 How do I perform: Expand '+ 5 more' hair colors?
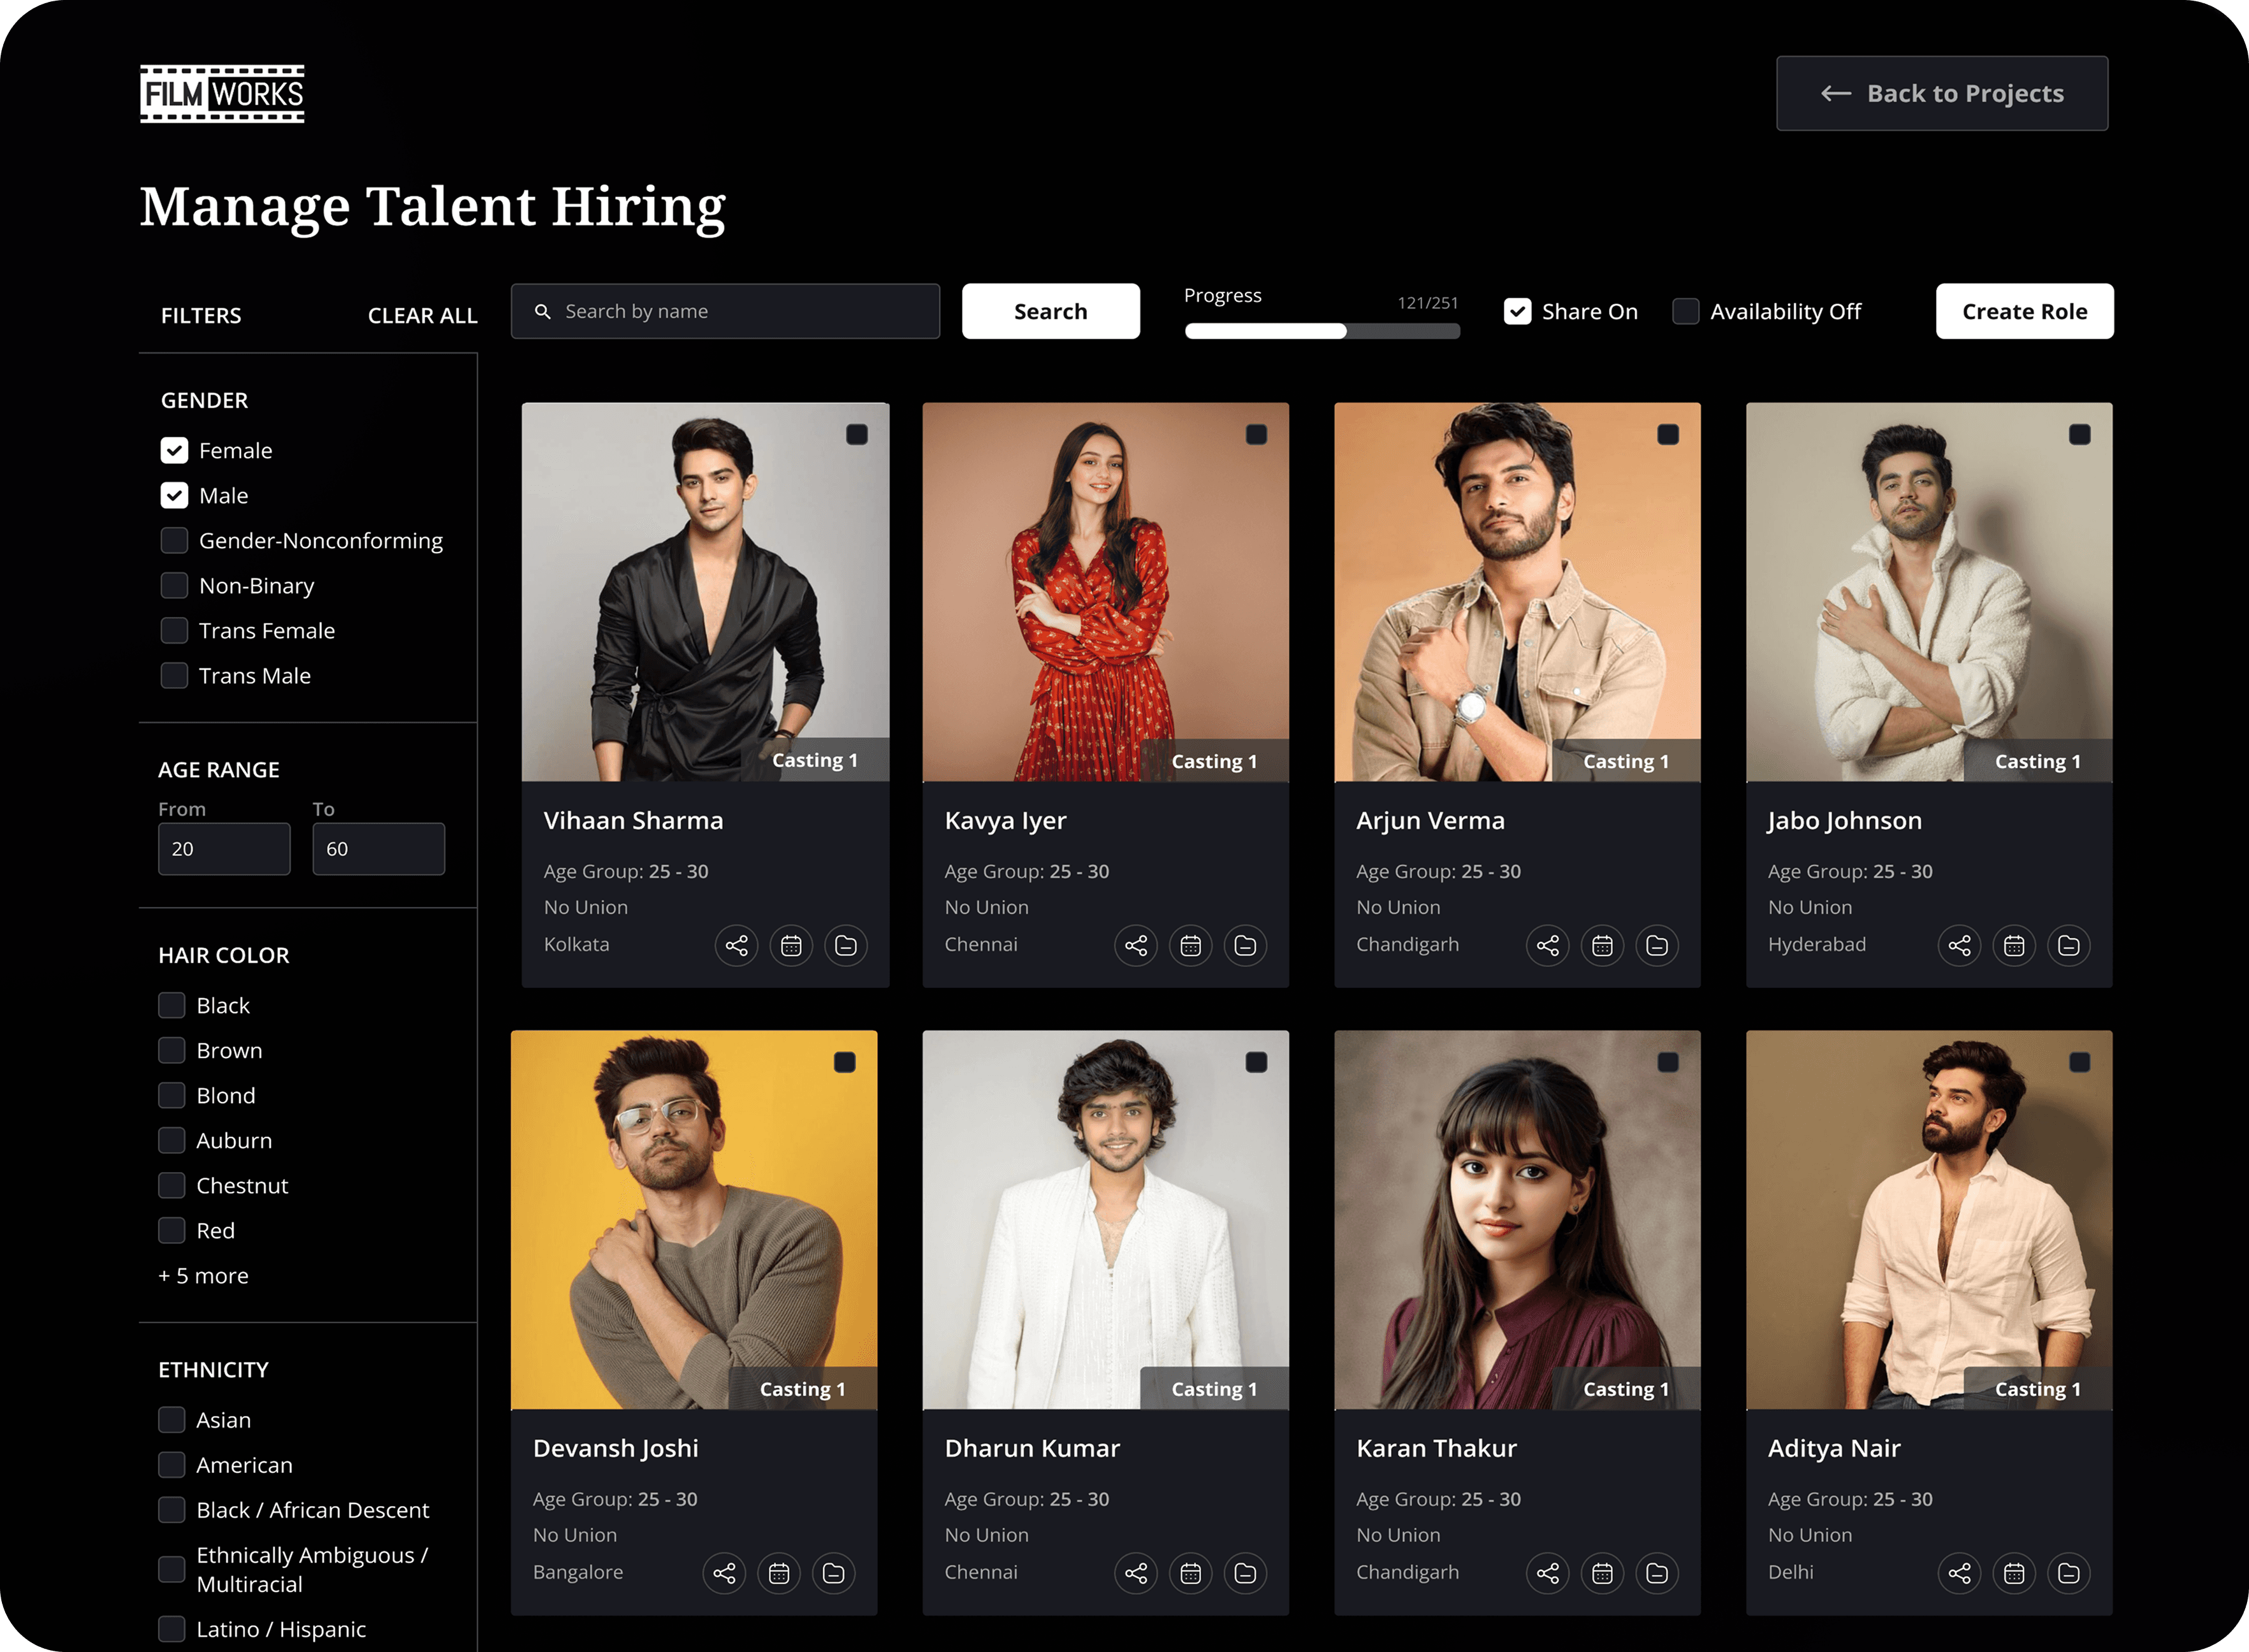click(203, 1275)
